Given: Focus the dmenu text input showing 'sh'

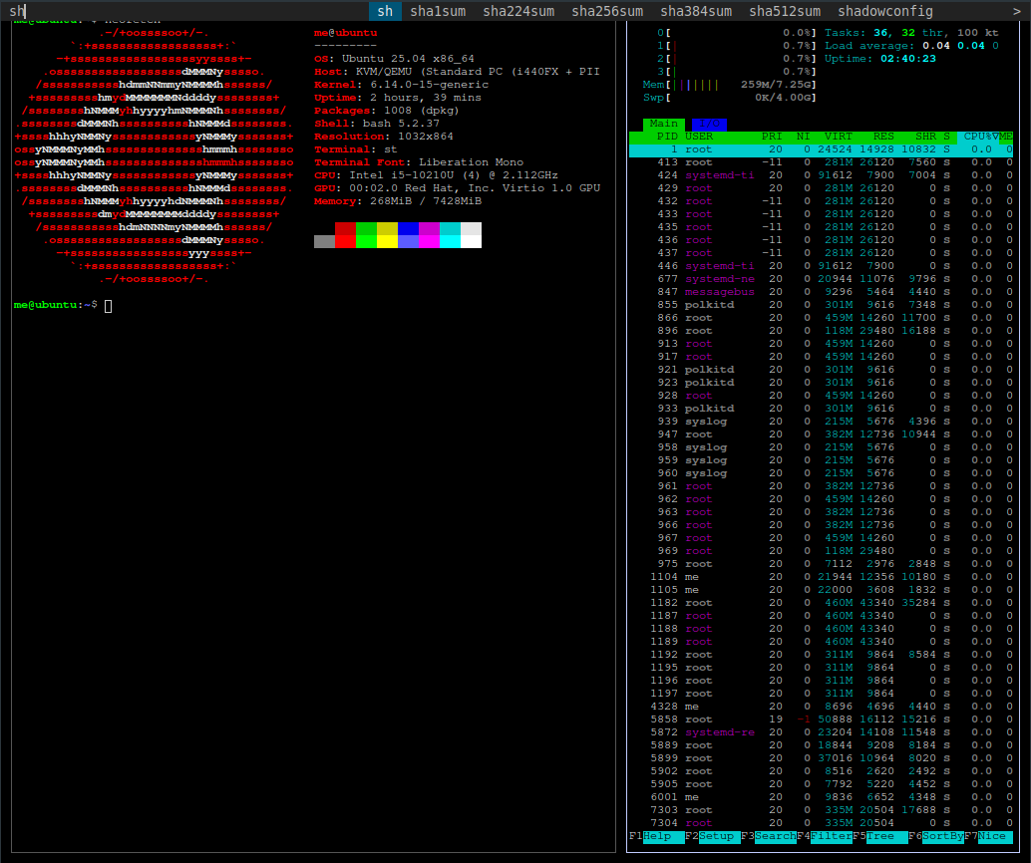Looking at the screenshot, I should [187, 11].
